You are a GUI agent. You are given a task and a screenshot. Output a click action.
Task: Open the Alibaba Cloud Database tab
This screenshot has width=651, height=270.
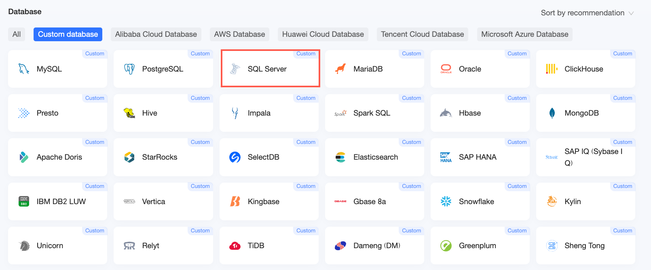(x=156, y=34)
